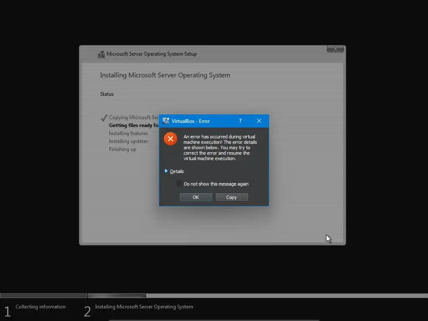428x321 pixels.
Task: Close the Microsoft Server Setup window
Action: [335, 48]
